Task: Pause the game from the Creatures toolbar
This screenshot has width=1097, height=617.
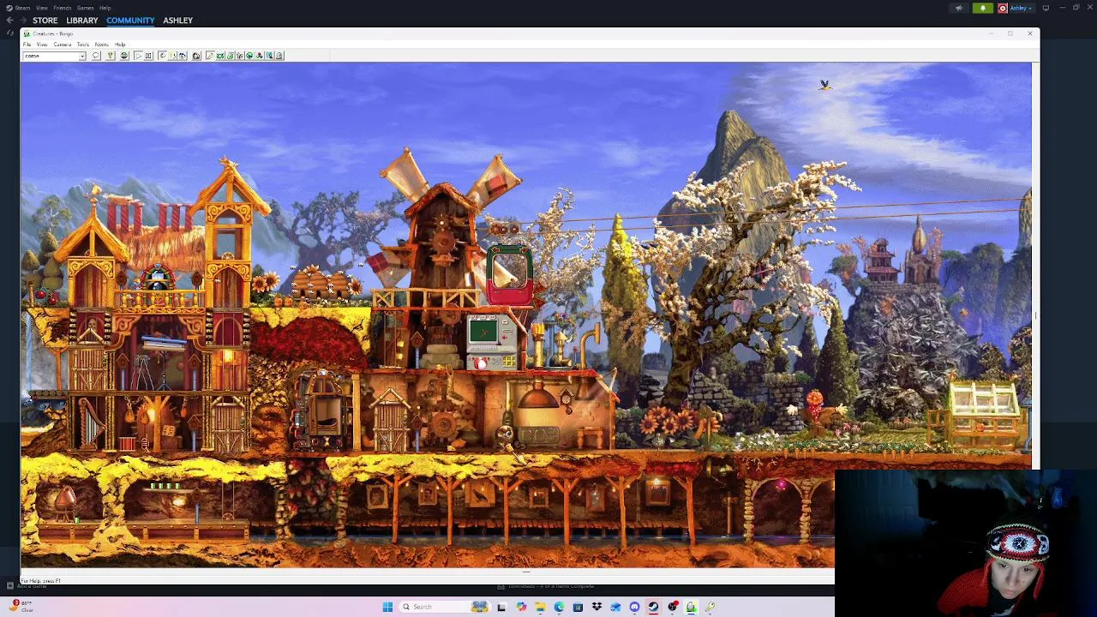Action: pos(148,56)
